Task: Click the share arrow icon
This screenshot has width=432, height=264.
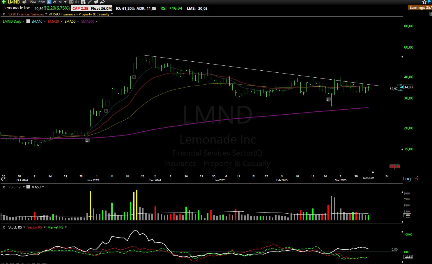Action: point(102,2)
